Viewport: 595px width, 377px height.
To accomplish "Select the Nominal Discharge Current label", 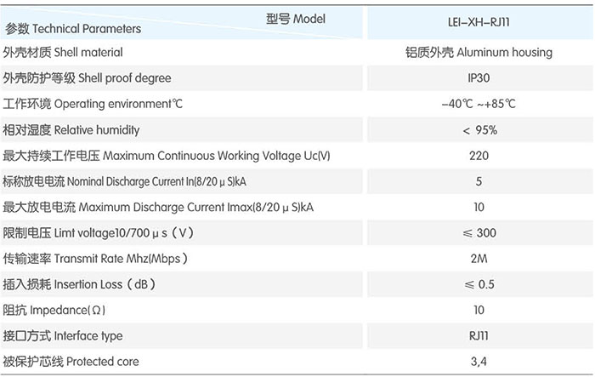I will click(124, 181).
